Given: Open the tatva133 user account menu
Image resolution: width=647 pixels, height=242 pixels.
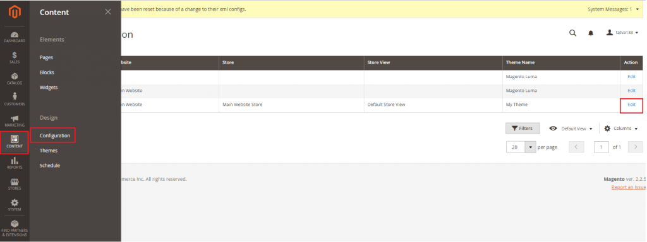Looking at the screenshot, I should [x=622, y=33].
